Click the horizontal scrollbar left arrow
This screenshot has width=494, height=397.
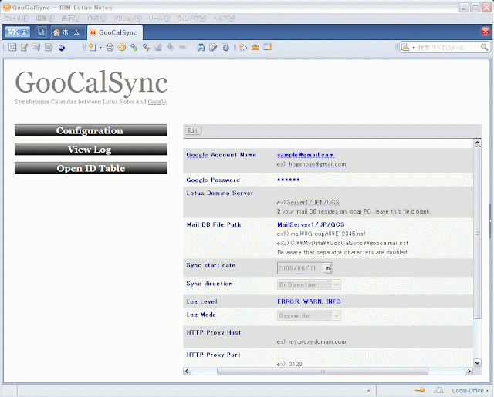pos(187,372)
